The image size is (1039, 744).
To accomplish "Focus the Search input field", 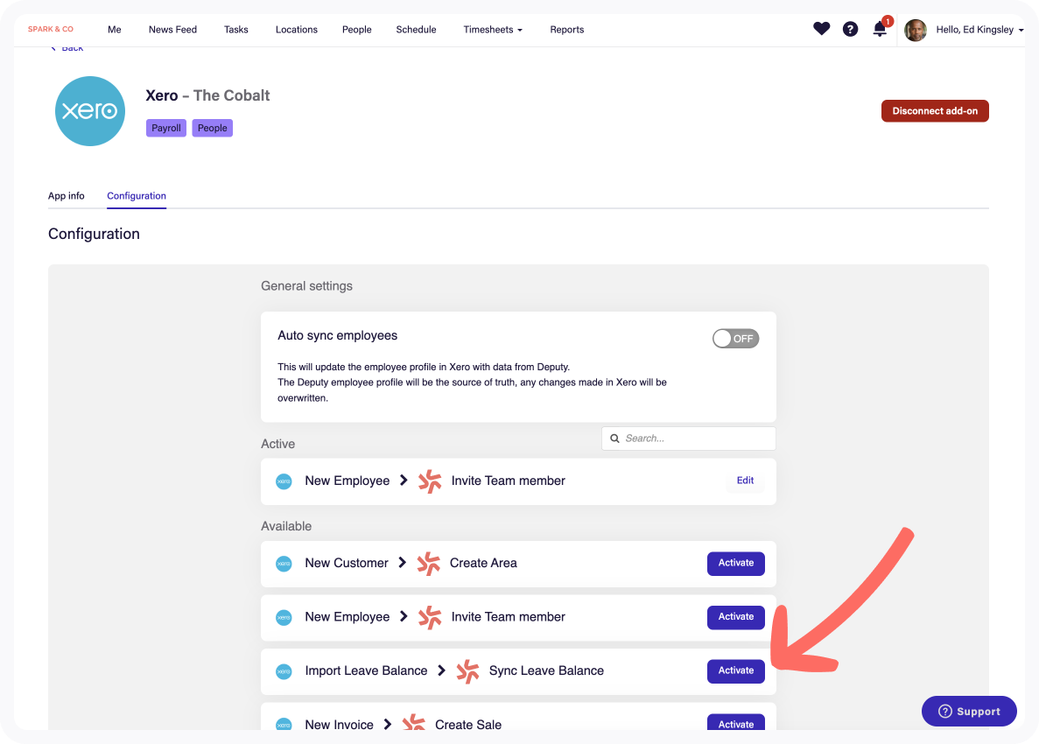I will pos(689,439).
